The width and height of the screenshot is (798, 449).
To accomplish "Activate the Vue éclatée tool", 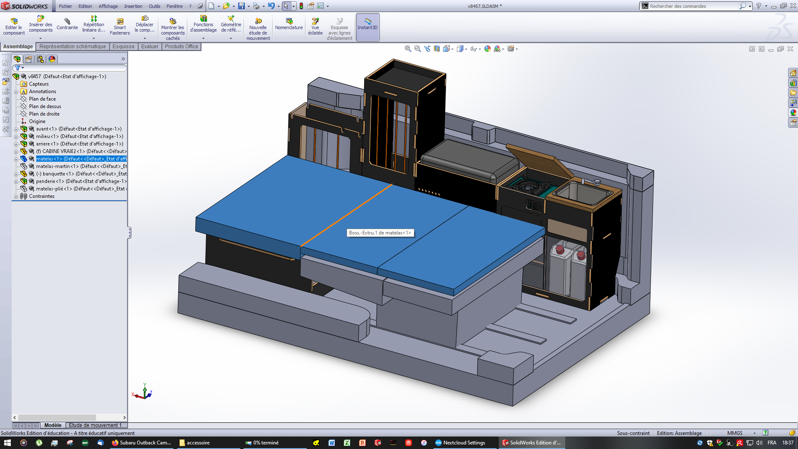I will (315, 21).
